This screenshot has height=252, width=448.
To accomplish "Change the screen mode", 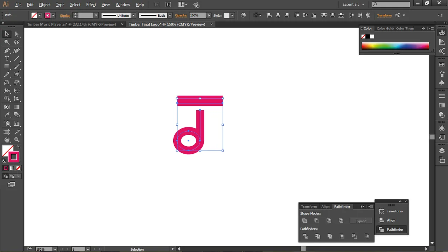I will (x=12, y=184).
